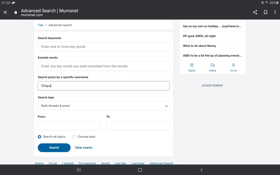Screen dimensions: 280x175
Task: Open the Saved item in bottom bar
Action: (x=105, y=163)
